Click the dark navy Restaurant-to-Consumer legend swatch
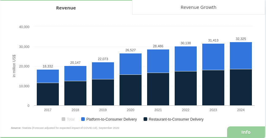This screenshot has width=266, height=138. (x=145, y=119)
